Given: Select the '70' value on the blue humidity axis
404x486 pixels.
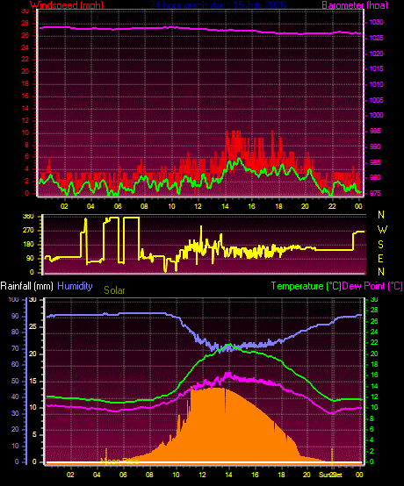Looking at the screenshot, I should pos(15,348).
